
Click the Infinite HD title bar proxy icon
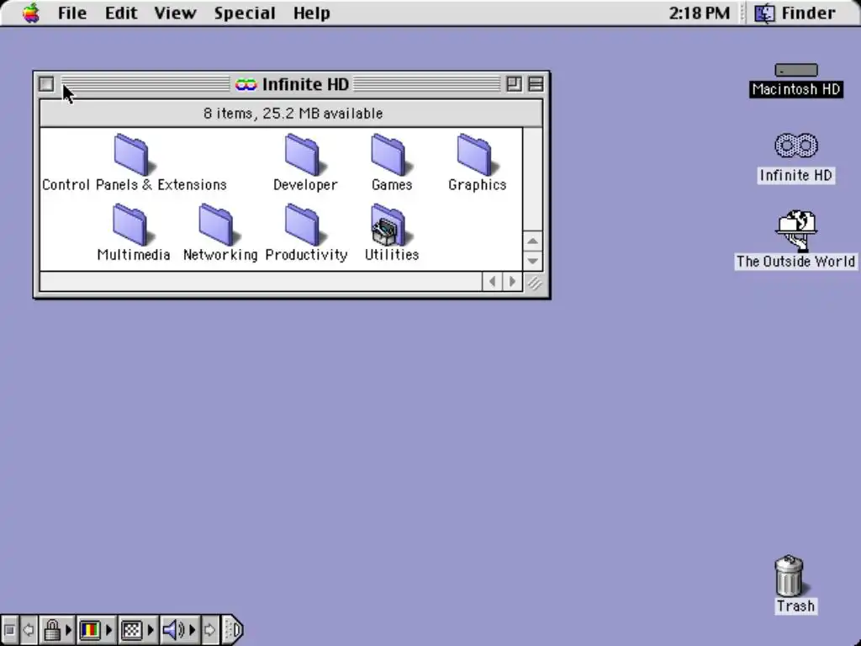(246, 85)
